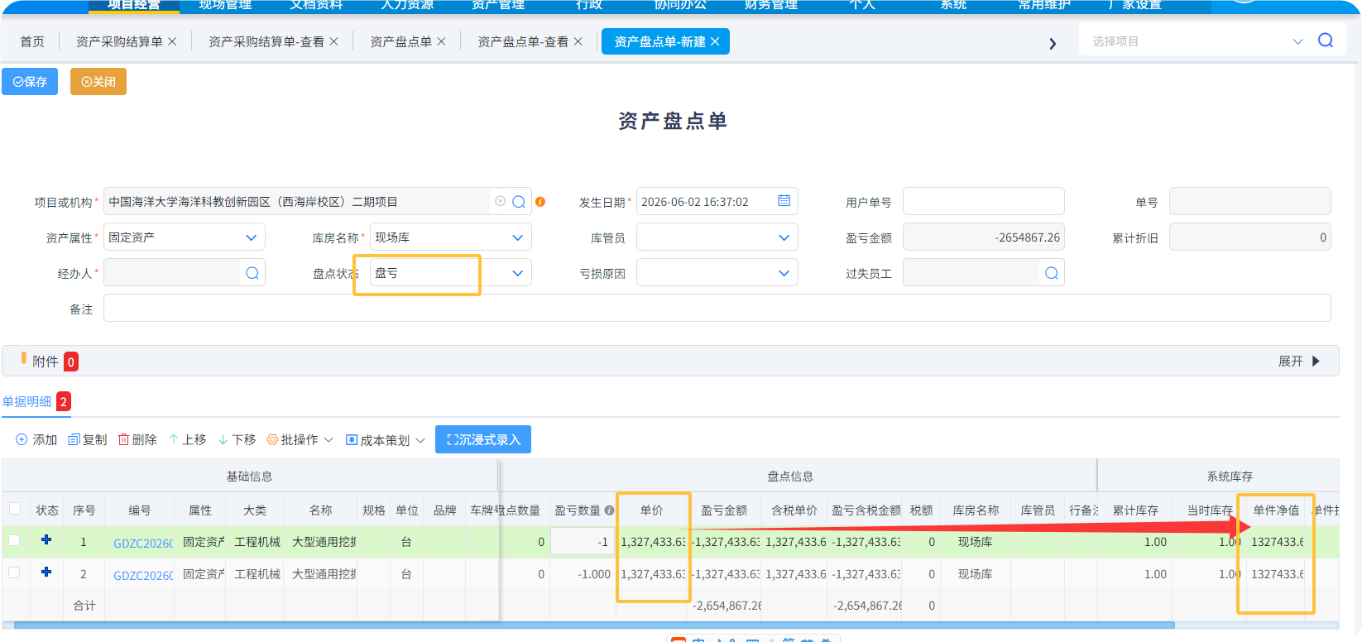Viewport: 1362px width, 642px height.
Task: Click the blue plus icon in row 1
Action: (x=46, y=539)
